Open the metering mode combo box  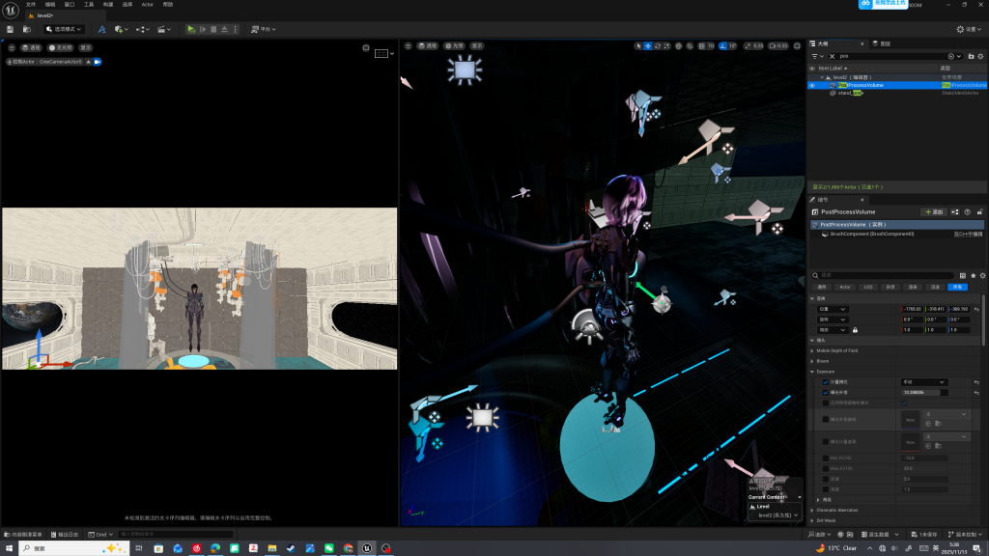click(x=922, y=382)
